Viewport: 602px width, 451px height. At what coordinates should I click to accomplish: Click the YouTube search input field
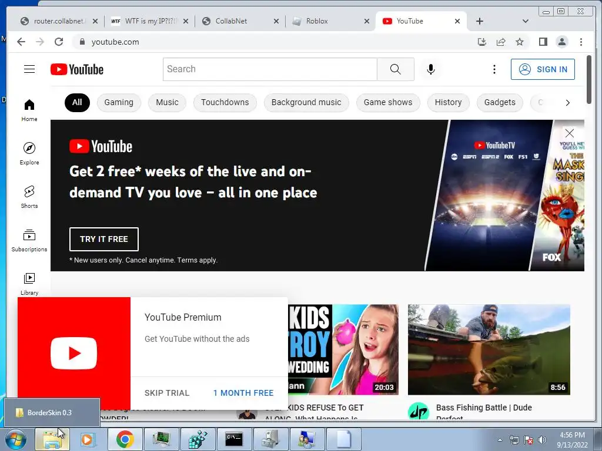point(270,69)
